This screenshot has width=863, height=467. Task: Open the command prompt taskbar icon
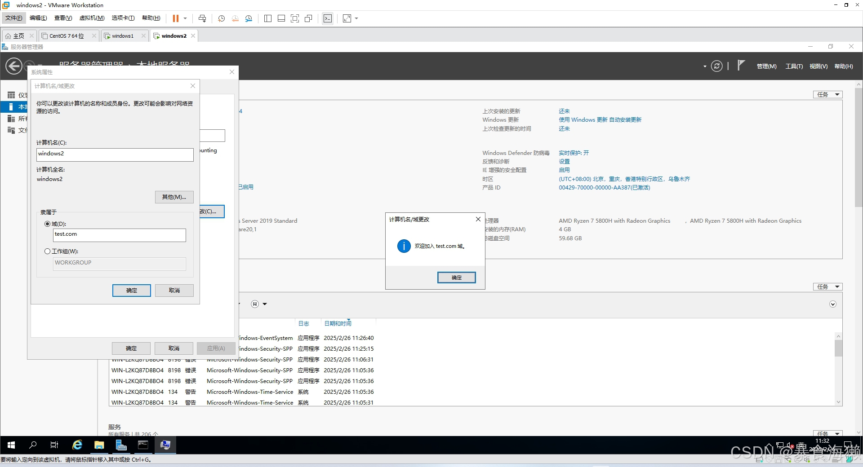(143, 445)
